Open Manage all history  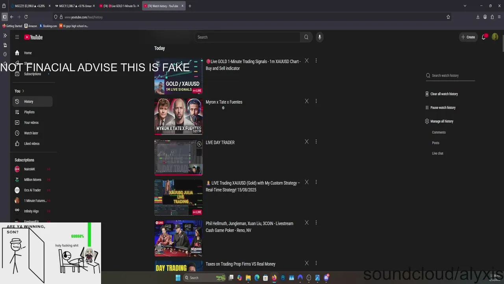point(439,121)
